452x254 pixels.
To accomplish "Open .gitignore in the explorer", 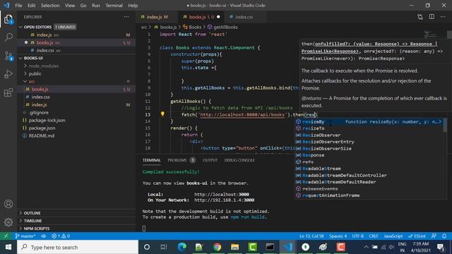I will click(39, 113).
